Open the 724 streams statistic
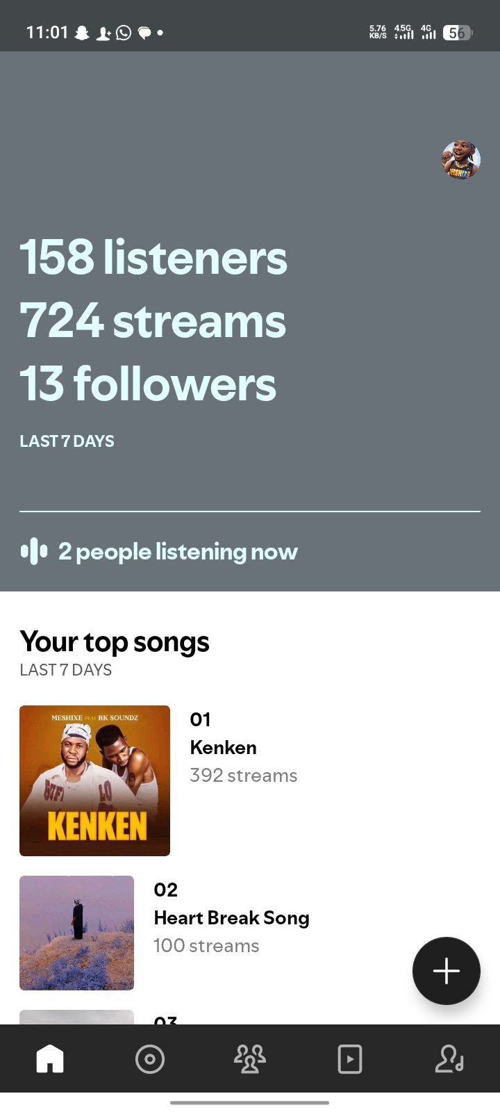500x1112 pixels. (x=153, y=321)
